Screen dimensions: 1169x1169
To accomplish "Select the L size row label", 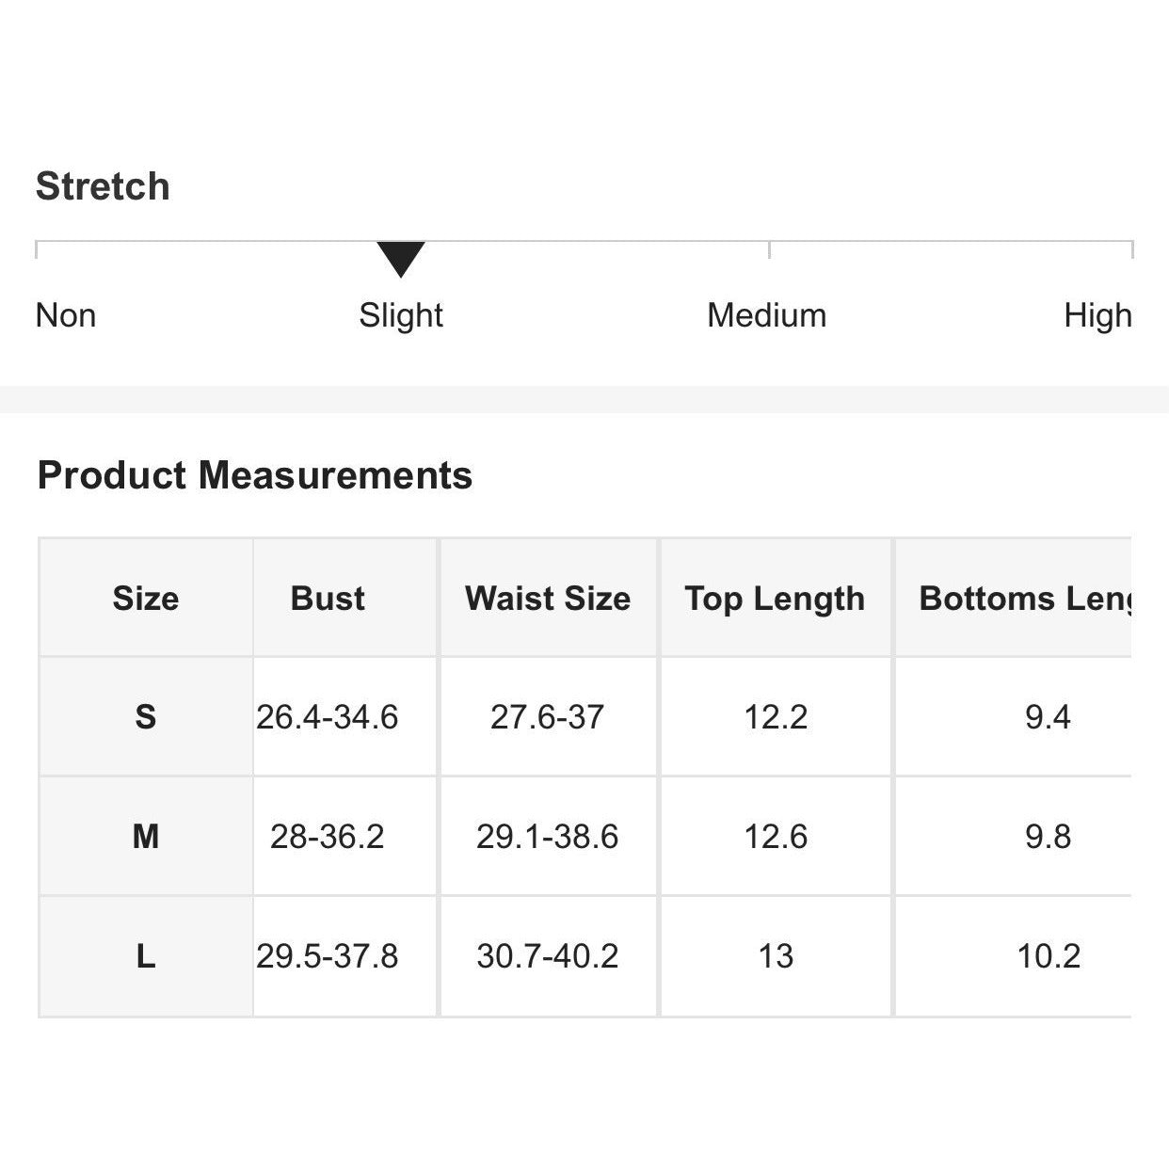I will (146, 956).
